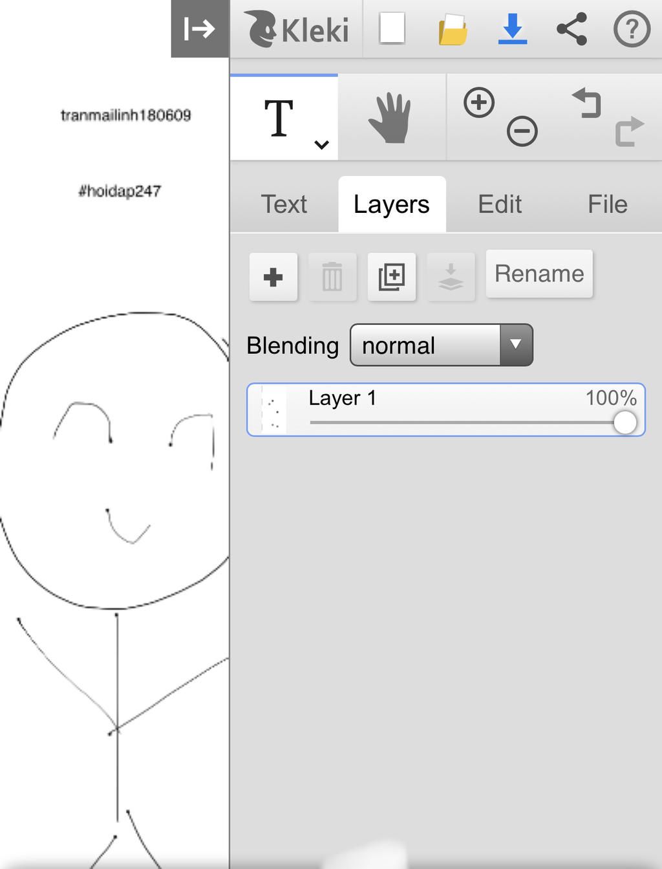Expand the tool chooser chevron

click(321, 144)
